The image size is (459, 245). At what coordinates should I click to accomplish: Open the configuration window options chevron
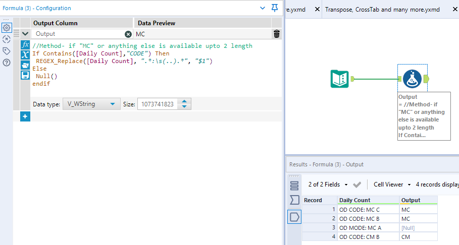coord(263,8)
